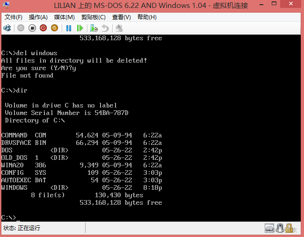The width and height of the screenshot is (304, 237).
Task: Click the OLD_DOS directory row
Action: pos(81,158)
